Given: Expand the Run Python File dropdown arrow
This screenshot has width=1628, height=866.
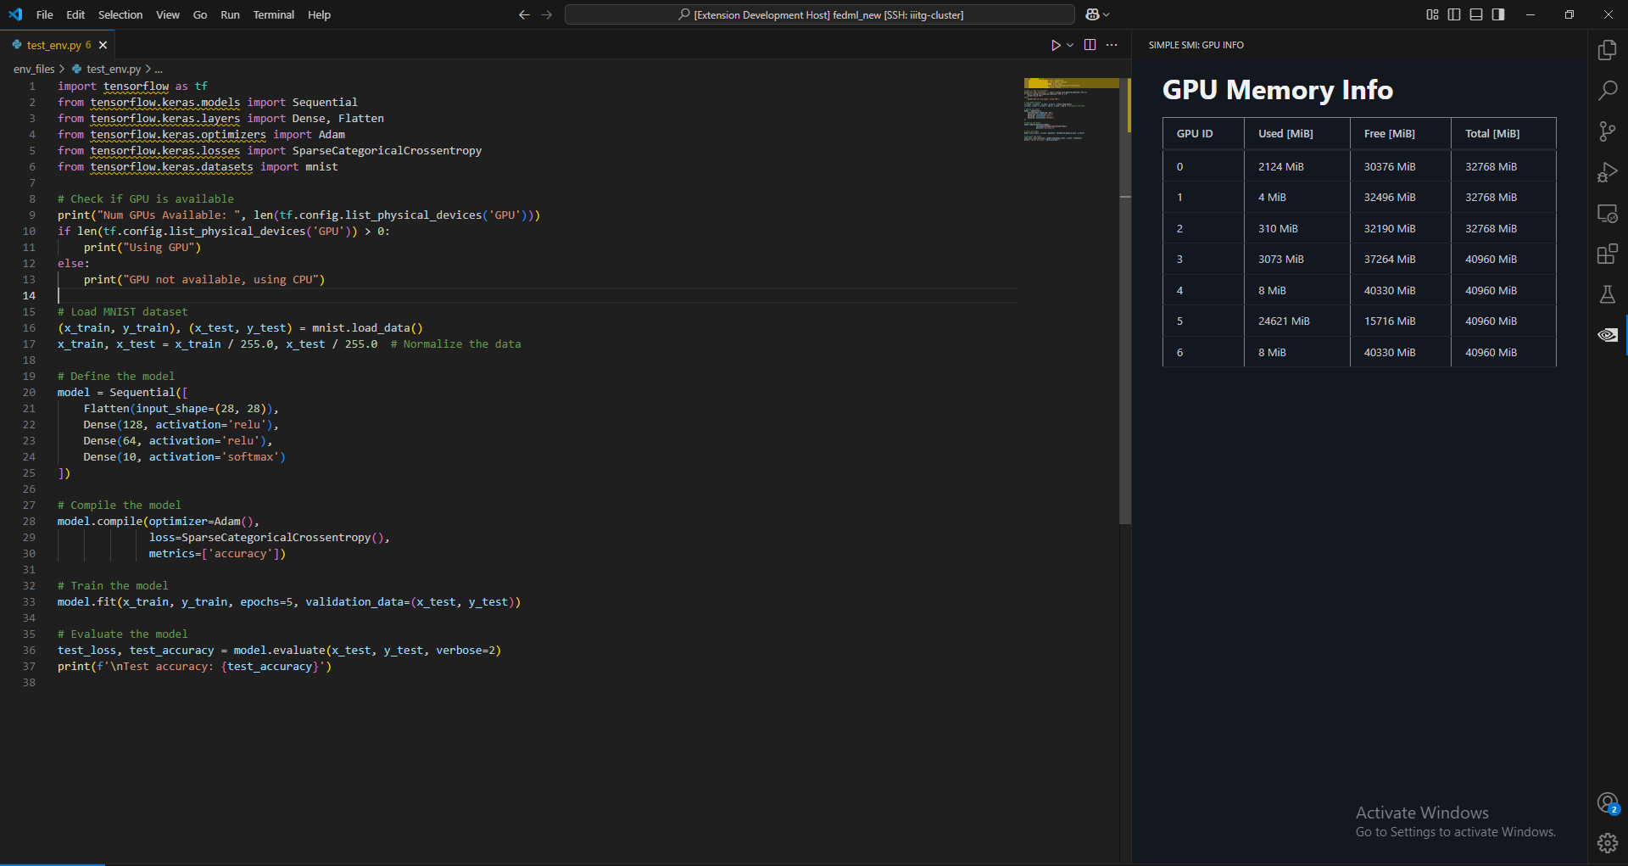Looking at the screenshot, I should pos(1070,45).
